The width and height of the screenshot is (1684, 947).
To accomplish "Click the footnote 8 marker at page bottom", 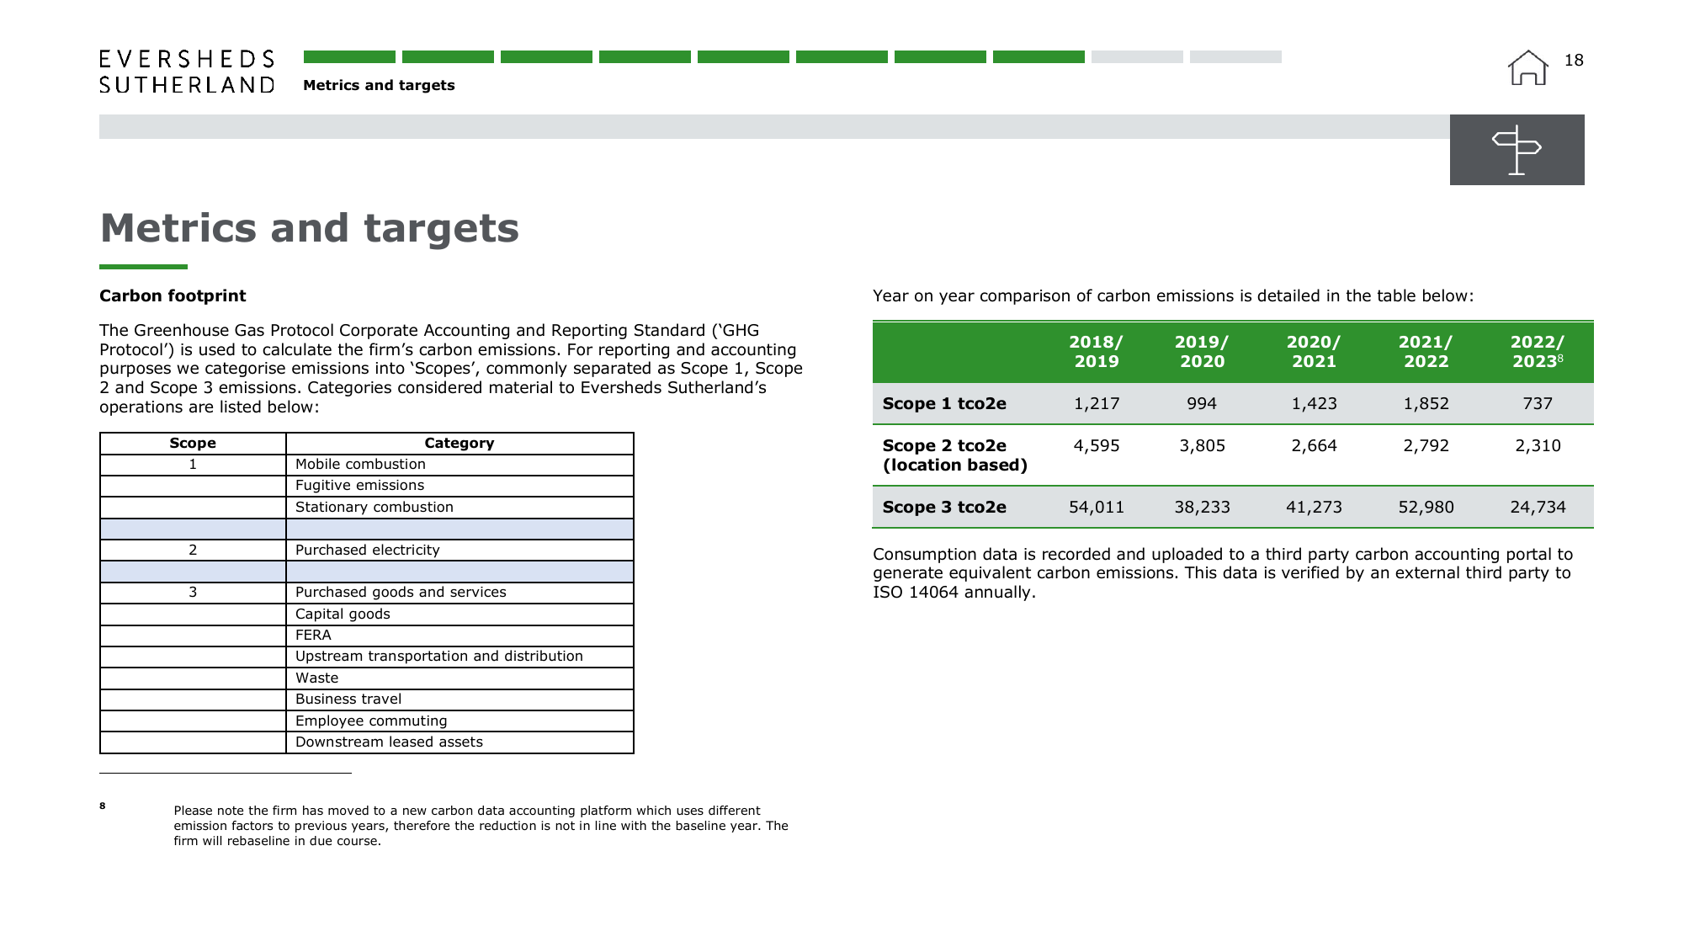I will click(103, 806).
